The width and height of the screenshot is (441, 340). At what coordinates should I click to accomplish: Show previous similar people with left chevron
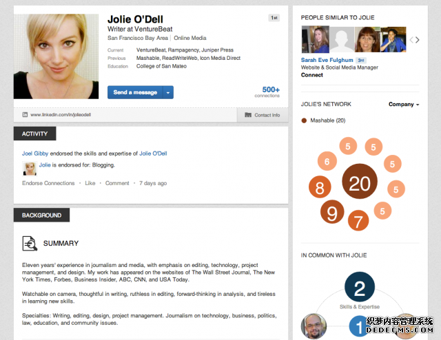tap(411, 40)
